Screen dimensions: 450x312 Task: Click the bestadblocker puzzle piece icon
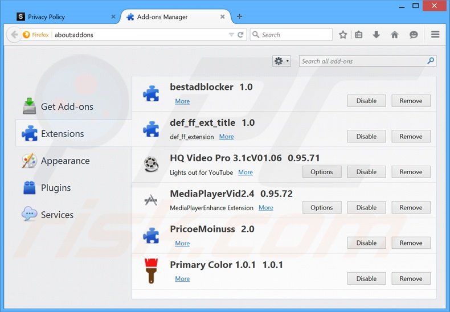[151, 93]
